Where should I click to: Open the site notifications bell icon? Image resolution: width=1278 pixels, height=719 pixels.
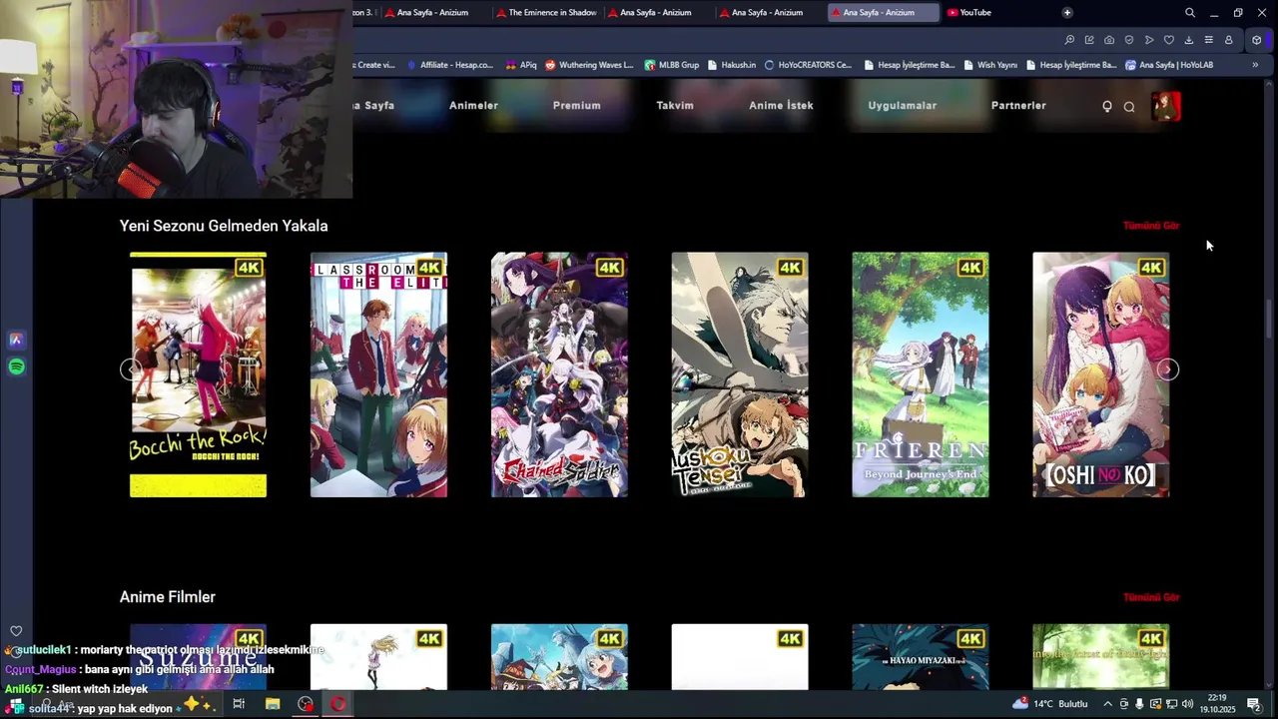click(x=1107, y=106)
